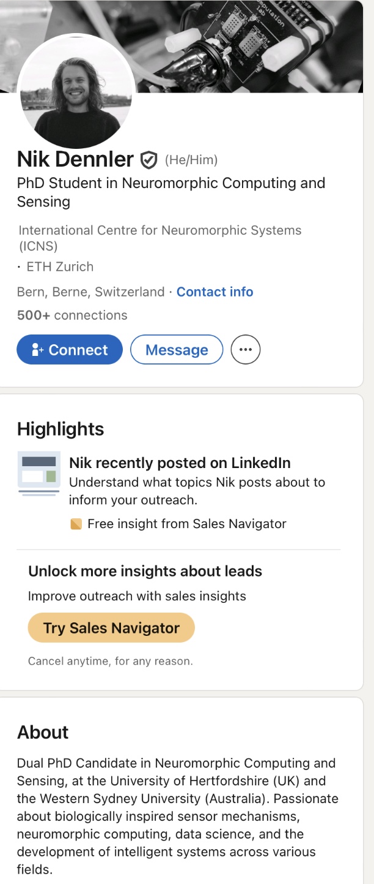Image resolution: width=374 pixels, height=884 pixels.
Task: Click 'Unlock more insights about leads' heading
Action: click(x=145, y=571)
